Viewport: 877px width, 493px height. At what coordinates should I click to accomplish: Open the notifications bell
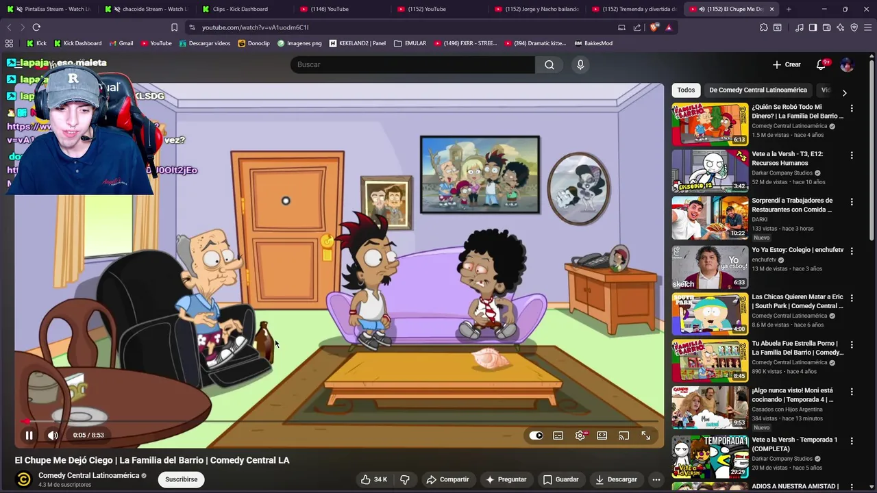point(821,64)
